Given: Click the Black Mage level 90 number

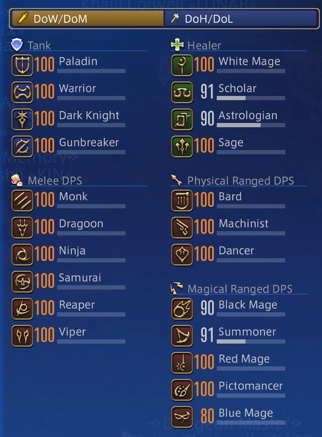Looking at the screenshot, I should (207, 308).
